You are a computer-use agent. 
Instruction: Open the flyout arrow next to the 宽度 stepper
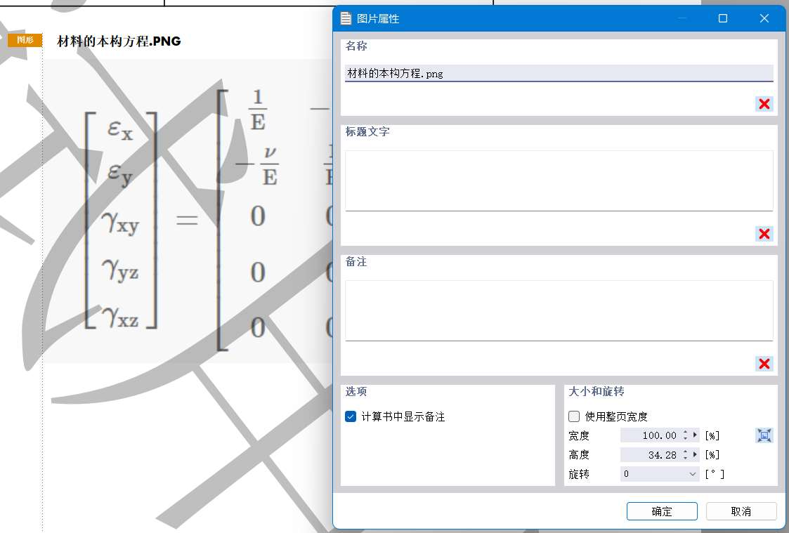click(695, 435)
